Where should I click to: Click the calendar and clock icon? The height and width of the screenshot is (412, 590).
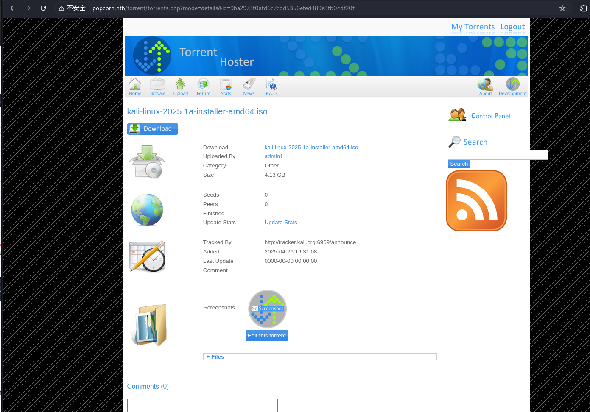pyautogui.click(x=147, y=256)
